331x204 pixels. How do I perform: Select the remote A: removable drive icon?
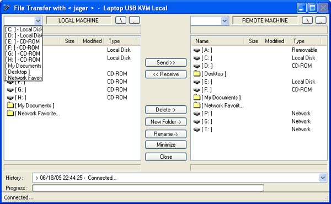(197, 50)
